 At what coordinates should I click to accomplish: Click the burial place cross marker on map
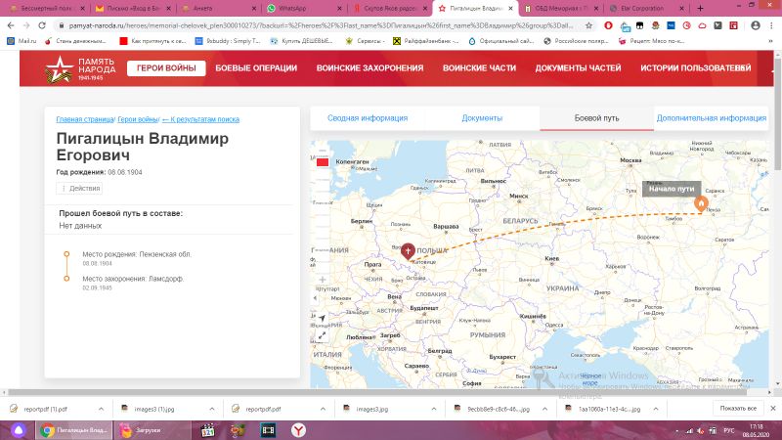click(x=408, y=250)
